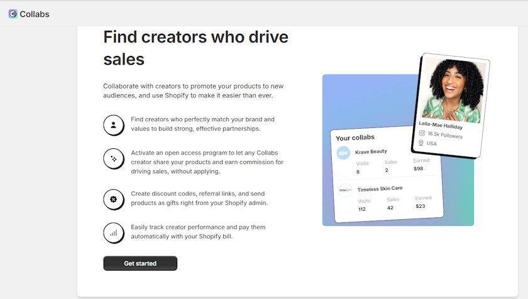Click the Leila-Mae Halliday creator photo
528x299 pixels.
pos(453,90)
